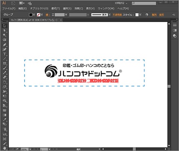Open the bottom icon in the right panel dock
This screenshot has height=151, width=179.
point(175,36)
